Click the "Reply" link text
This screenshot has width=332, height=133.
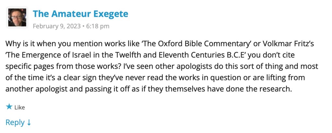click(x=15, y=123)
